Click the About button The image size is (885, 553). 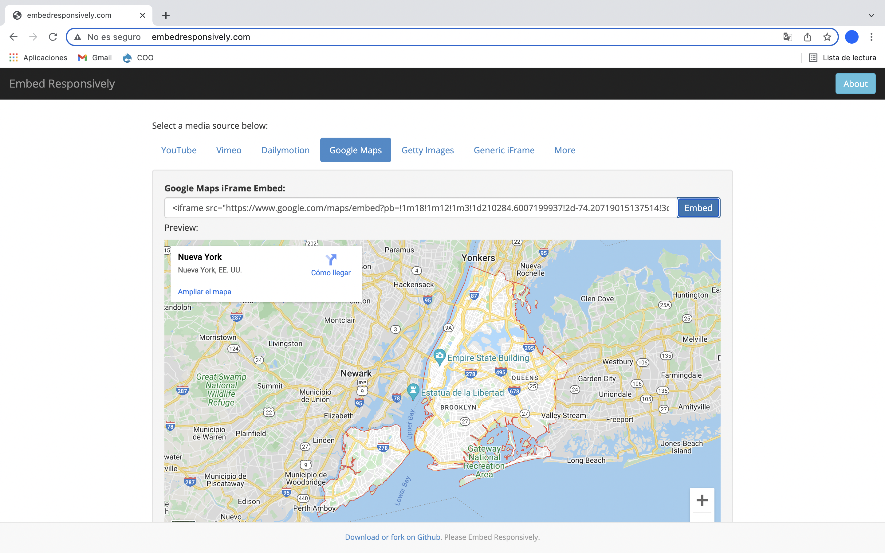(855, 84)
